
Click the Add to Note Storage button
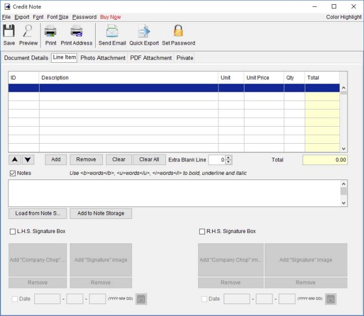101,213
